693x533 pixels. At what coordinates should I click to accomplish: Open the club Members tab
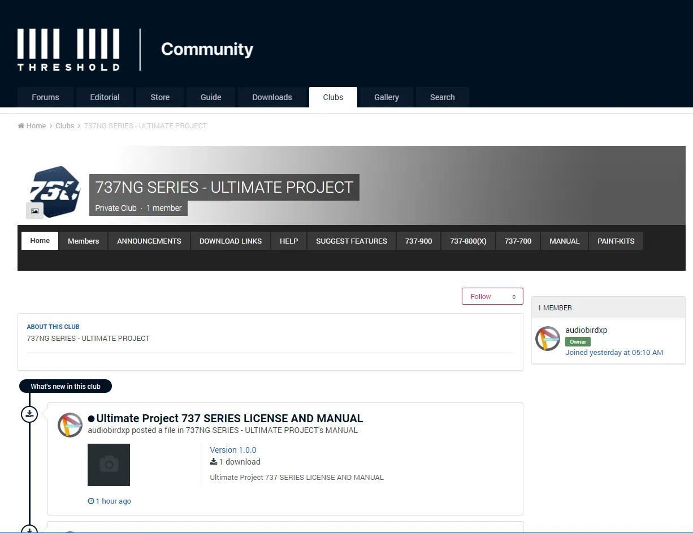point(83,241)
